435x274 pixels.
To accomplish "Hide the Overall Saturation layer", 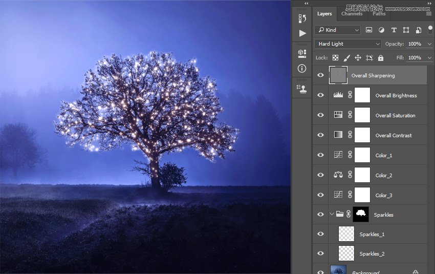I will coord(320,115).
